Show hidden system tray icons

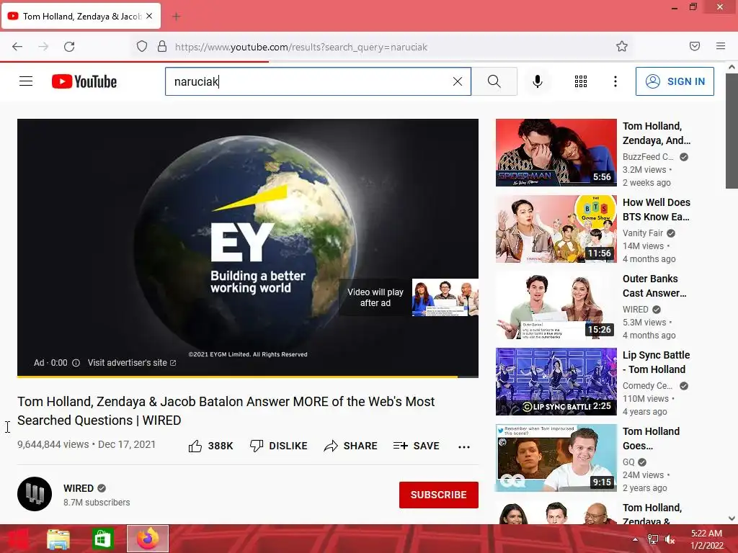click(x=635, y=539)
